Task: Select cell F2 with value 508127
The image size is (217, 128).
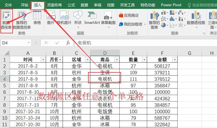Action: [x=162, y=66]
